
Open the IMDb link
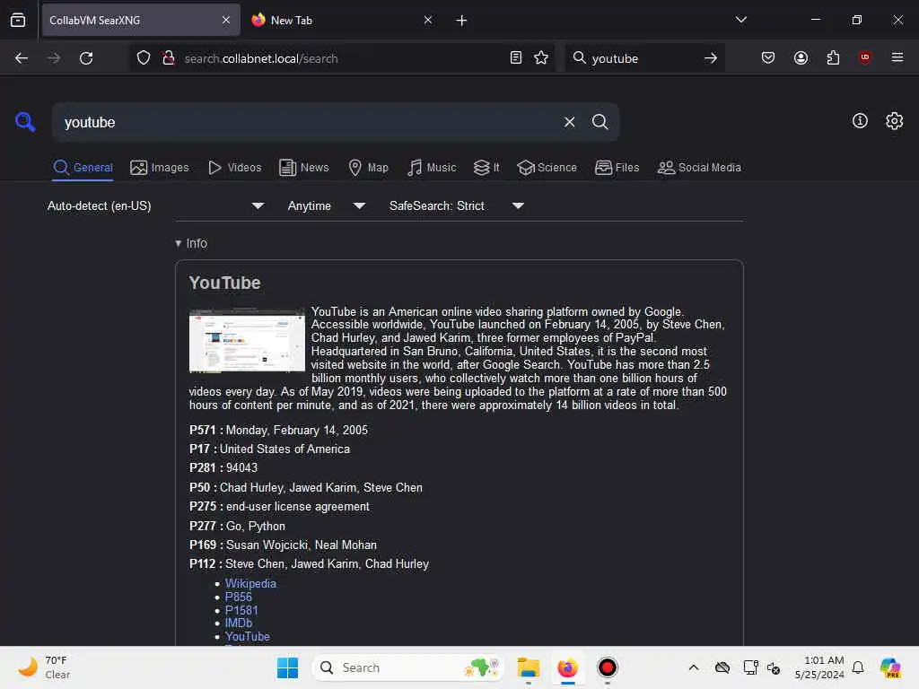[x=239, y=623]
